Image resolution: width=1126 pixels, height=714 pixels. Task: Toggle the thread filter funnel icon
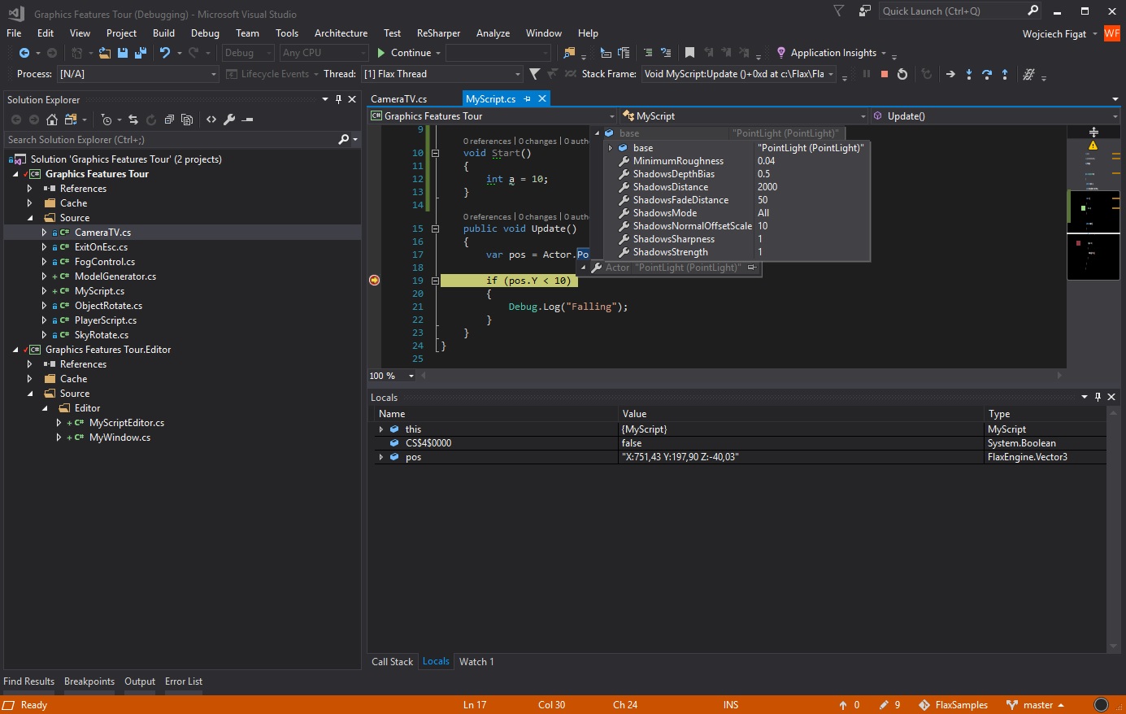pyautogui.click(x=534, y=74)
